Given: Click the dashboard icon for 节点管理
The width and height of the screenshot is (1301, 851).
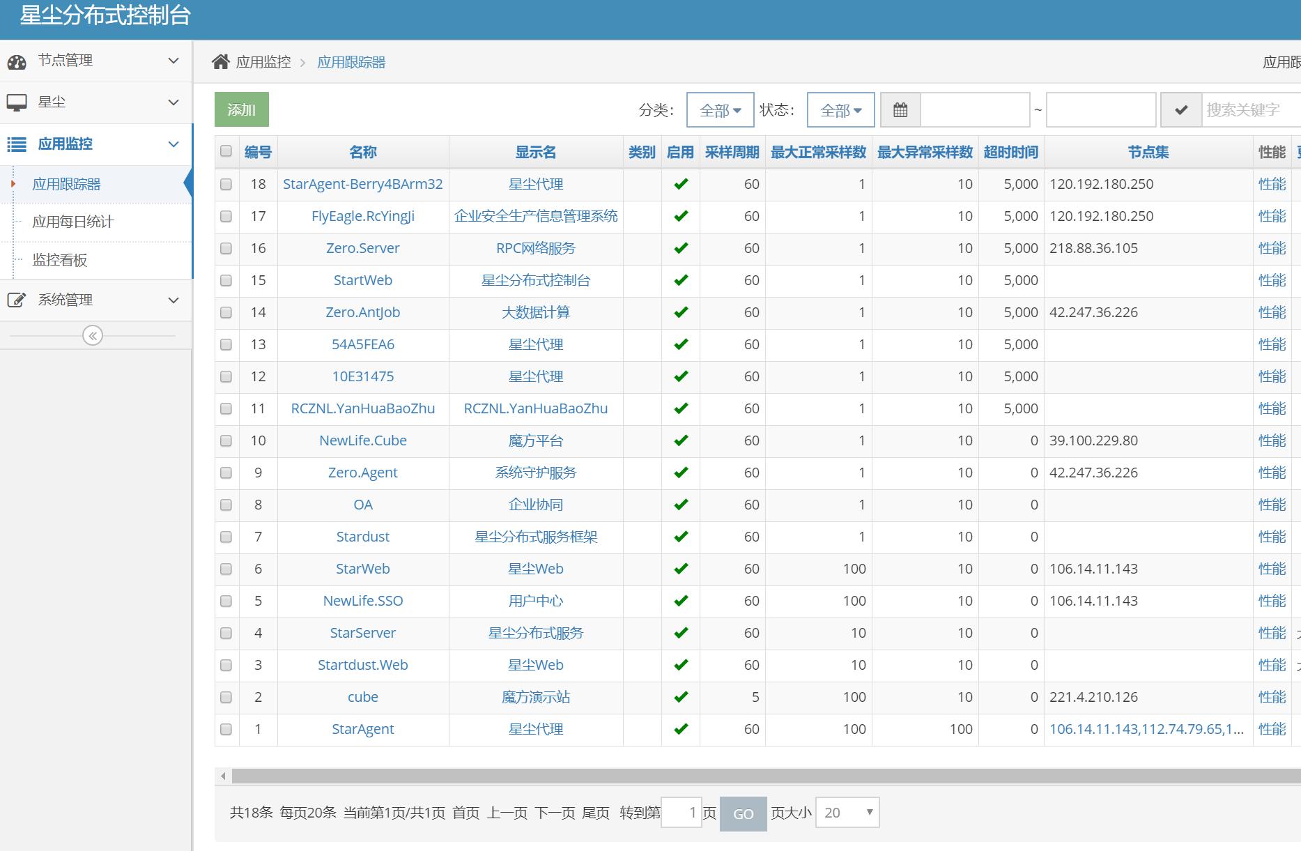Looking at the screenshot, I should pyautogui.click(x=17, y=61).
